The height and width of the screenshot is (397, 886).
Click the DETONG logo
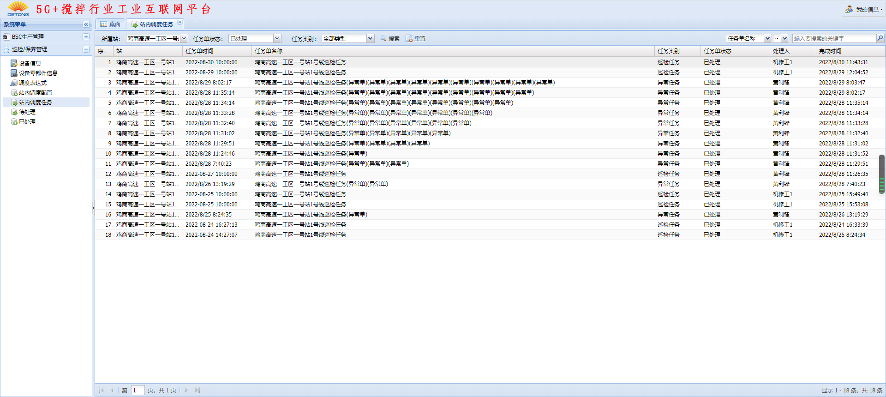point(18,9)
